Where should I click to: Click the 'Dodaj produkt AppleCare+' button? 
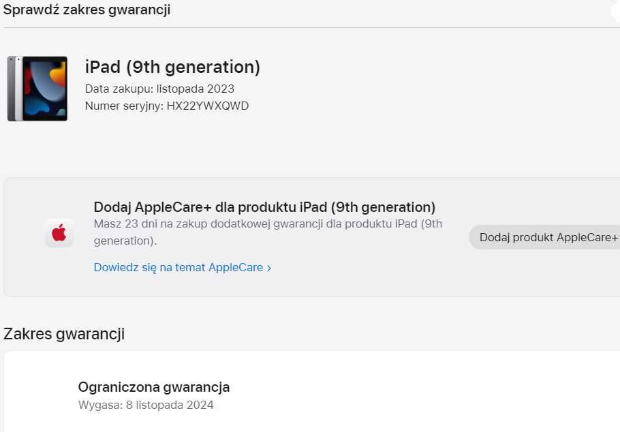point(544,237)
